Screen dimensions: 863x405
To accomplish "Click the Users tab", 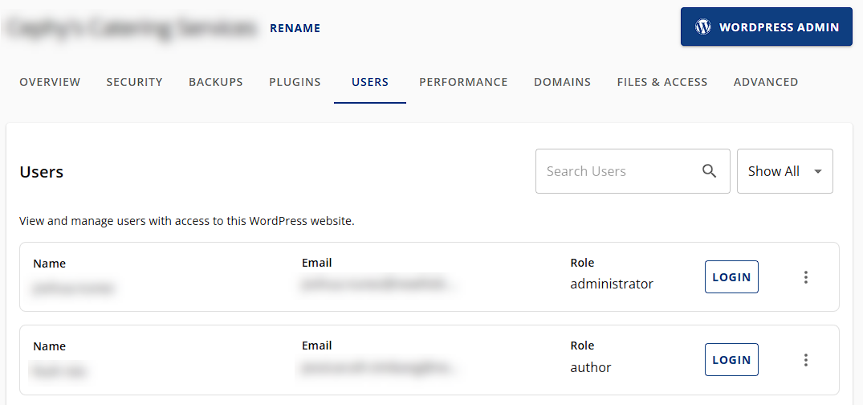I will [370, 82].
